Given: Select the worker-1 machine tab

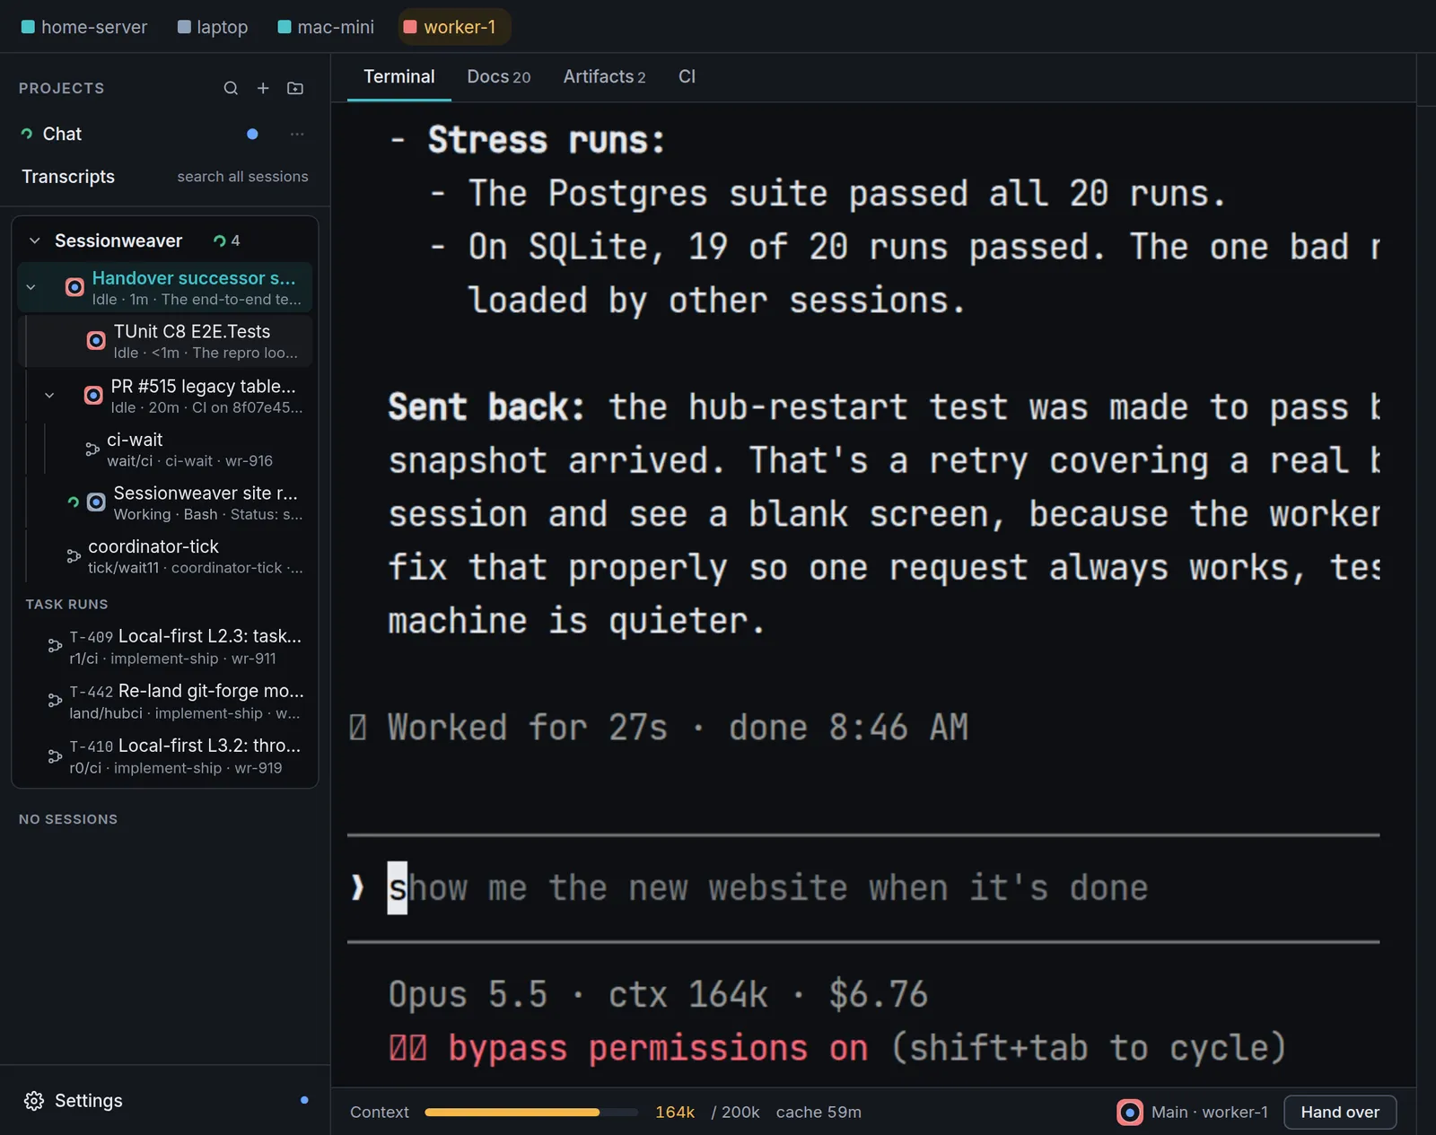Looking at the screenshot, I should pyautogui.click(x=453, y=27).
